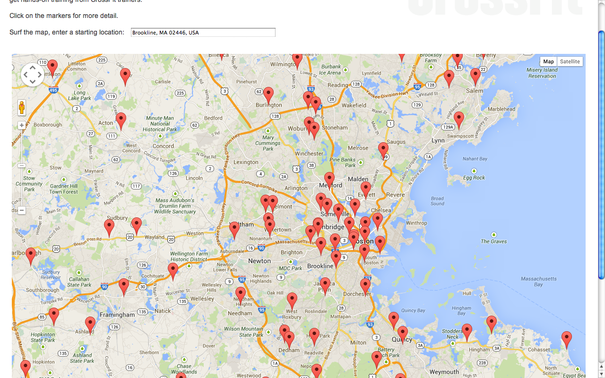Image resolution: width=605 pixels, height=378 pixels.
Task: Zoom in with the plus button
Action: tap(22, 126)
